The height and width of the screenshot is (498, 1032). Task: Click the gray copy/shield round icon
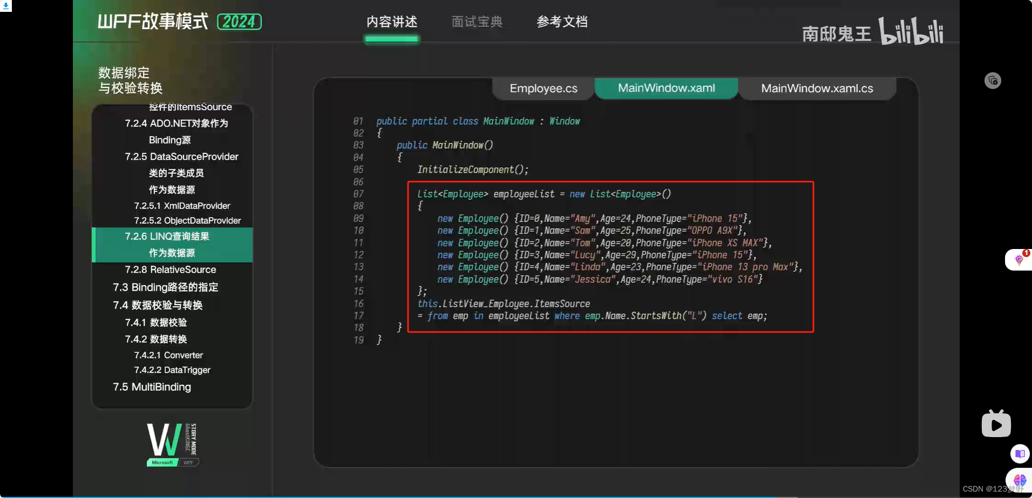[x=993, y=81]
